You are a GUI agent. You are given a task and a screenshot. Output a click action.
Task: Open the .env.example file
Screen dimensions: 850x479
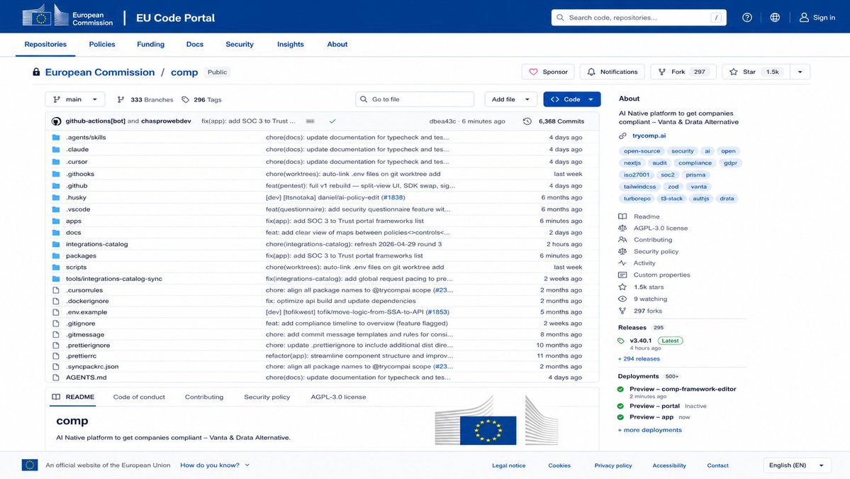point(86,312)
